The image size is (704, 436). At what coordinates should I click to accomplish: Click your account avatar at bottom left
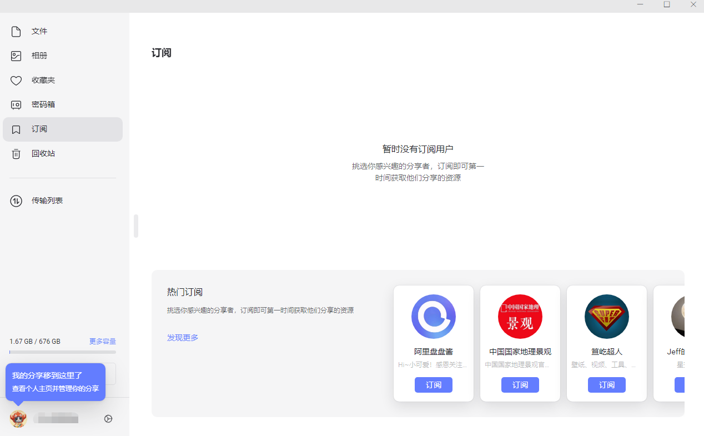click(18, 418)
